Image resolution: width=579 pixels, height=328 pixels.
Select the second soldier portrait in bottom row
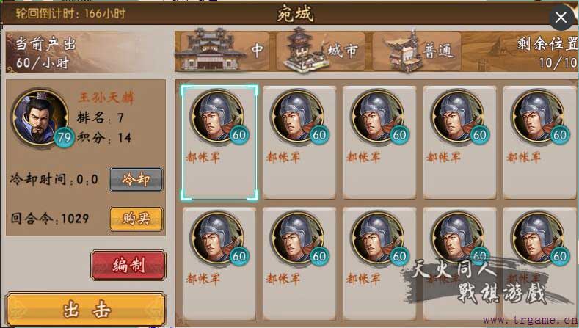[x=298, y=238]
